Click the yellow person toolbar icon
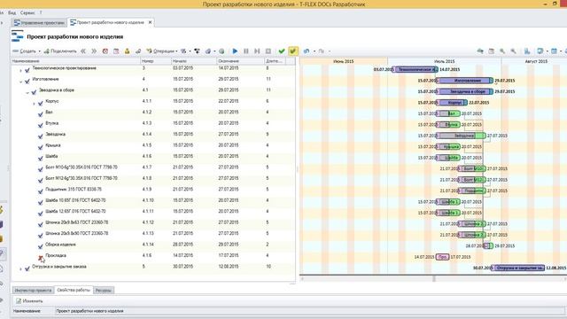 point(127,51)
